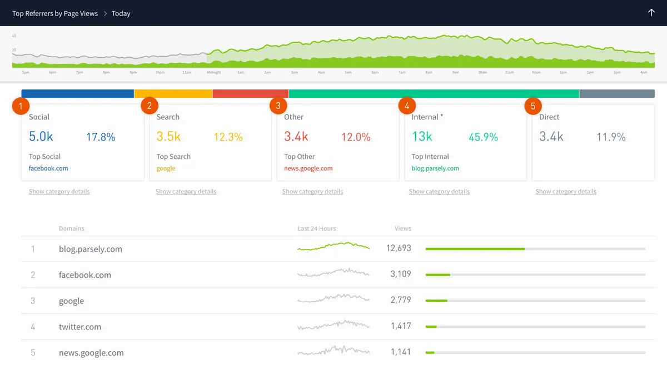Show category details for Direct
The height and width of the screenshot is (365, 667).
(566, 192)
